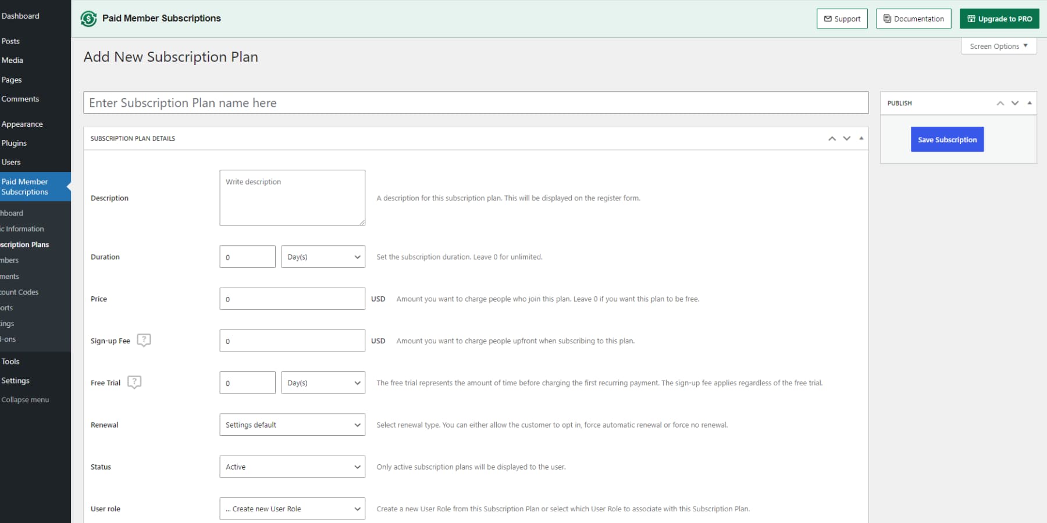The width and height of the screenshot is (1047, 523).
Task: Click the Documentation page icon
Action: (x=886, y=18)
